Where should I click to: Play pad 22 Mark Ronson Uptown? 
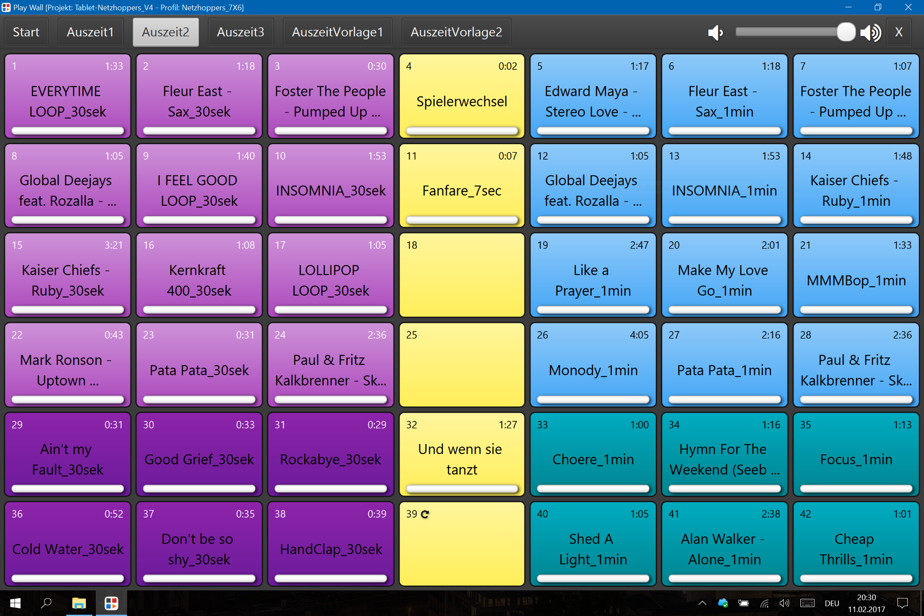click(68, 365)
